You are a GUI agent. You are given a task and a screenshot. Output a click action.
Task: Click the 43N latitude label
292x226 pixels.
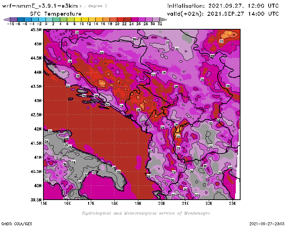(38, 101)
